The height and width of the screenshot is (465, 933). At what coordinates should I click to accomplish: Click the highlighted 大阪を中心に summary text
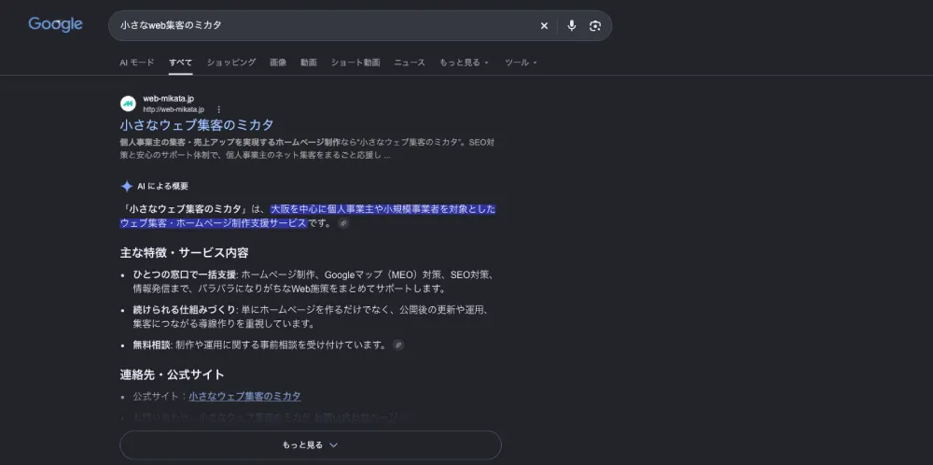(x=308, y=216)
